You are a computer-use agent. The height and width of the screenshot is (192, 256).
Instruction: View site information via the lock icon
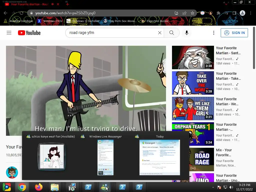[31, 13]
